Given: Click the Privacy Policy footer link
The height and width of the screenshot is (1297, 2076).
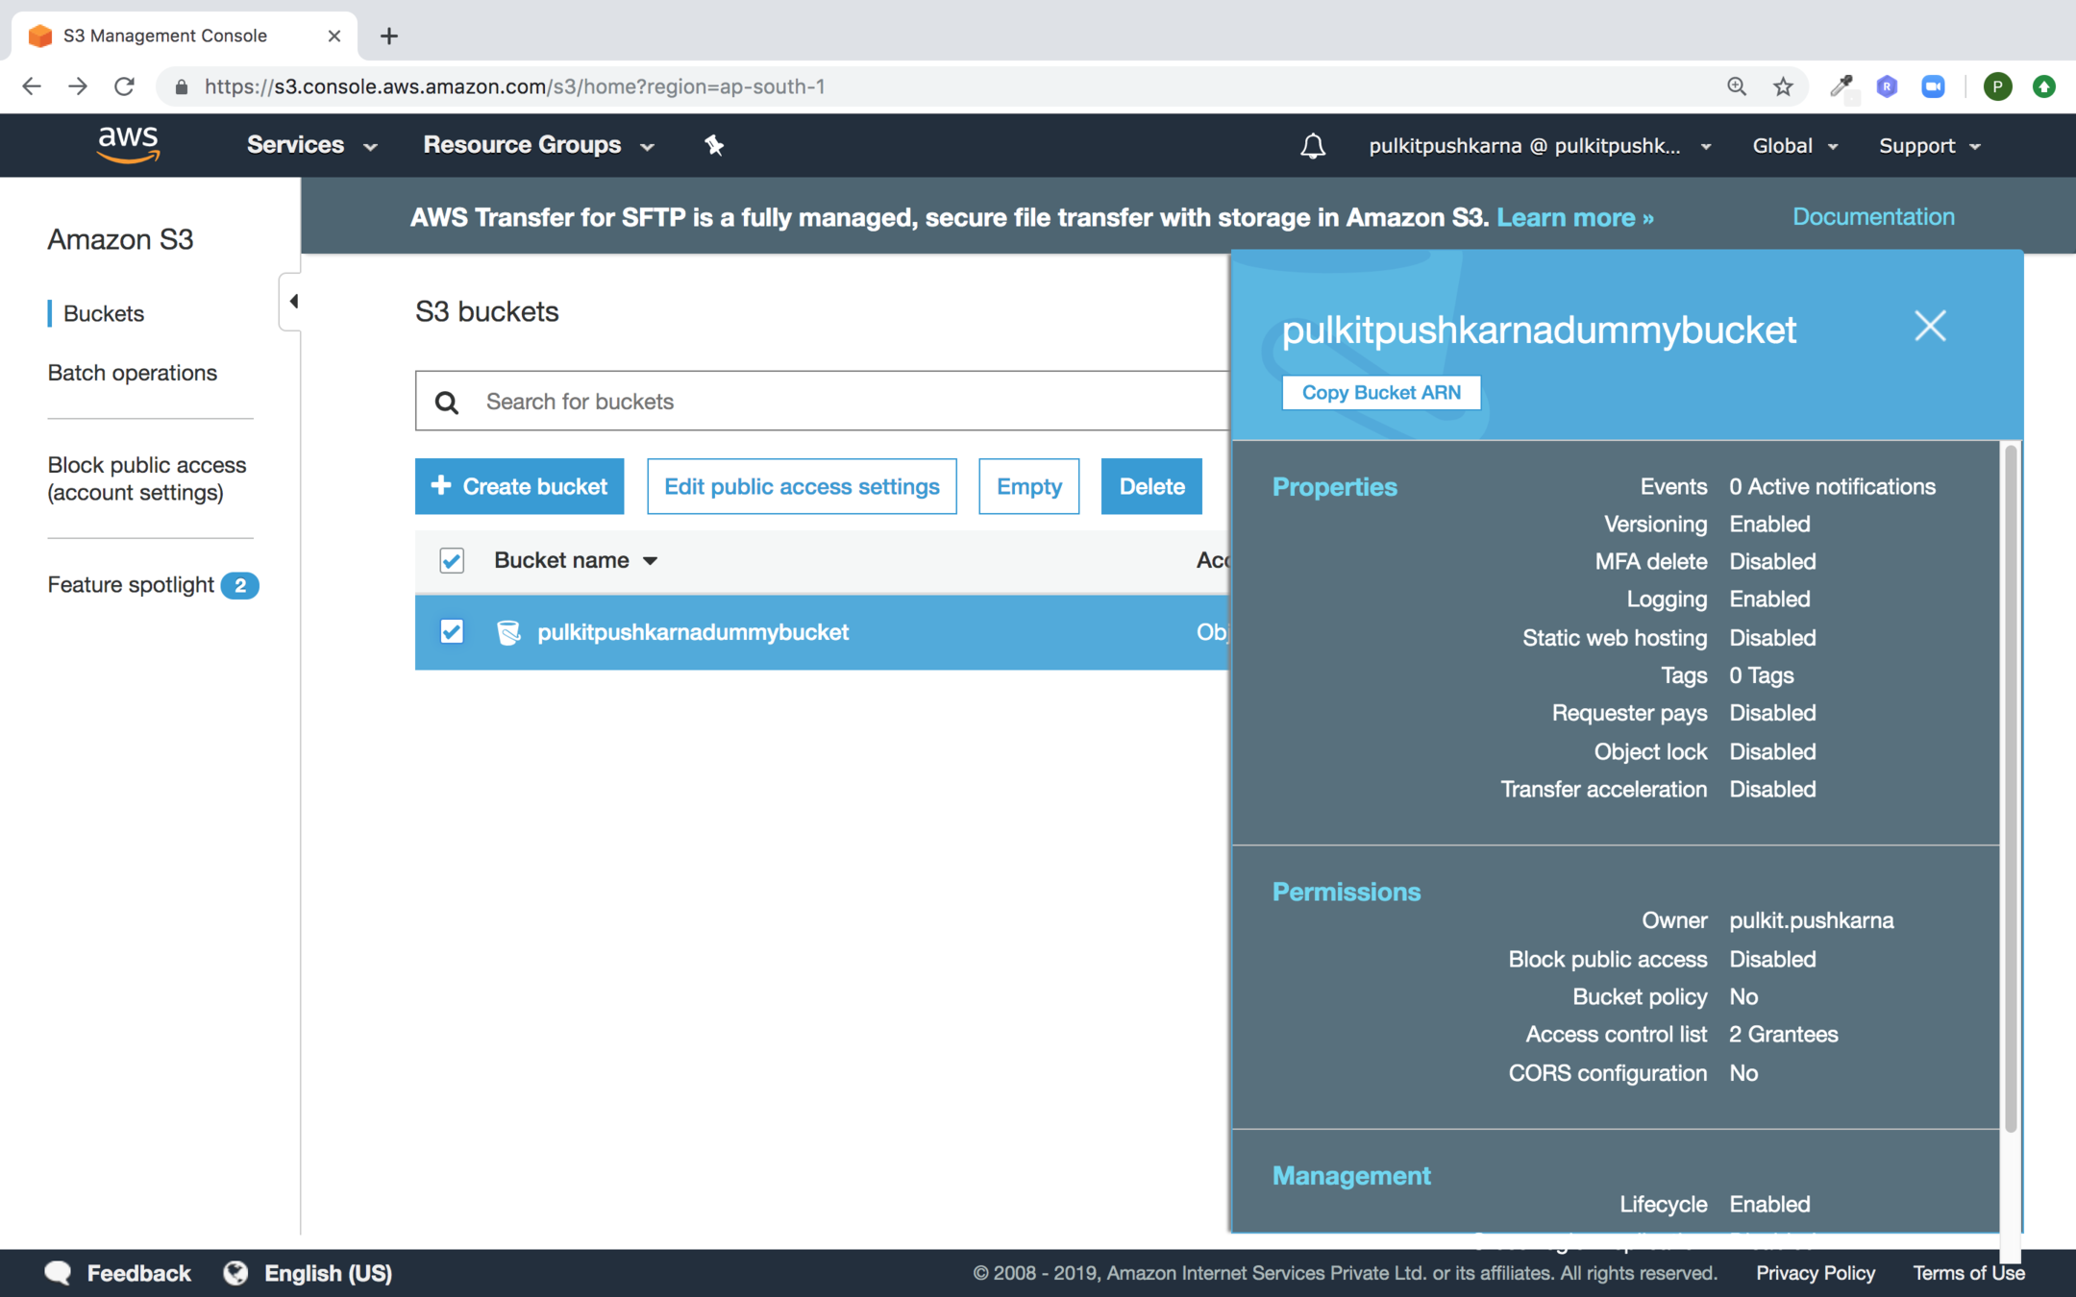Looking at the screenshot, I should pyautogui.click(x=1816, y=1273).
